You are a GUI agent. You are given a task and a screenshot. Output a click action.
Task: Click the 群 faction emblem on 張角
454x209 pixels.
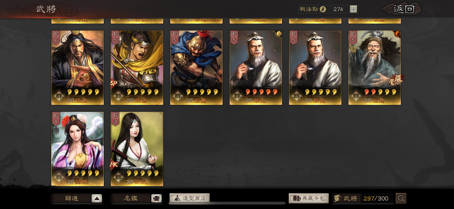[x=59, y=94]
